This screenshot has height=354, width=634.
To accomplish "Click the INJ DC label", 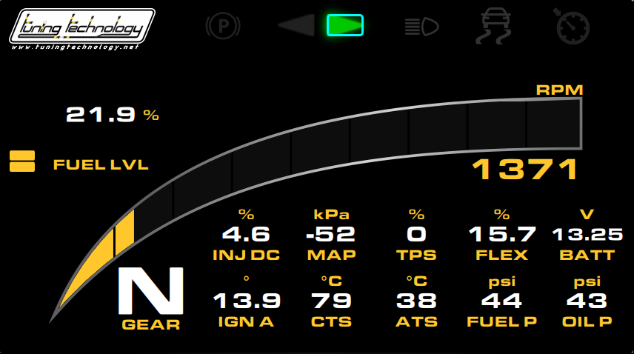I will pyautogui.click(x=246, y=255).
